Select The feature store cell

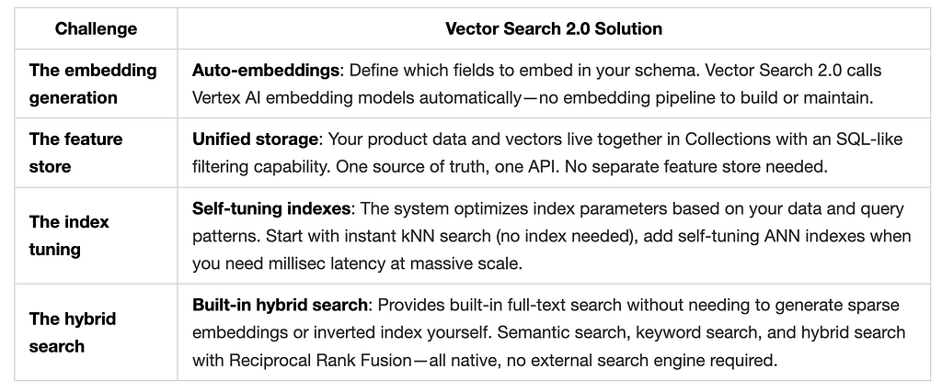click(96, 152)
